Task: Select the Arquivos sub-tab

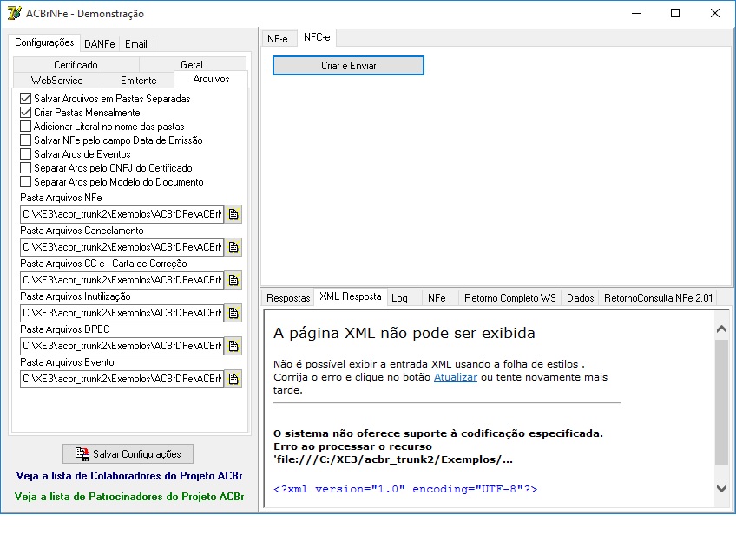Action: (211, 79)
